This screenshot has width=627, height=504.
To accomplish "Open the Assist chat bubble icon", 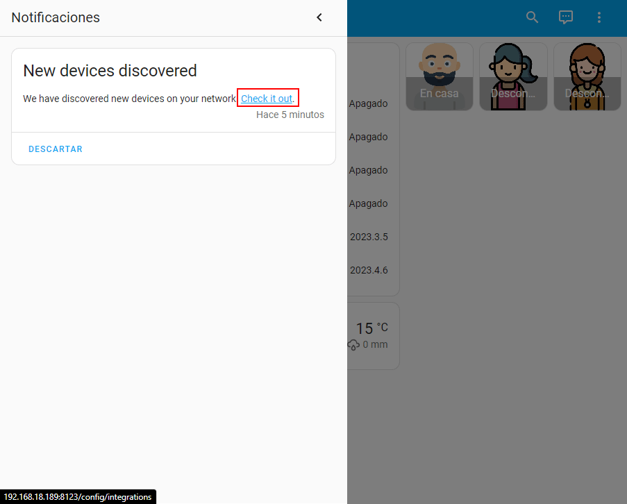I will click(566, 18).
